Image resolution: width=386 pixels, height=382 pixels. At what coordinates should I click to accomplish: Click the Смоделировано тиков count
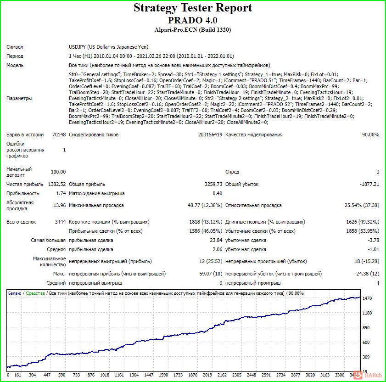point(210,135)
